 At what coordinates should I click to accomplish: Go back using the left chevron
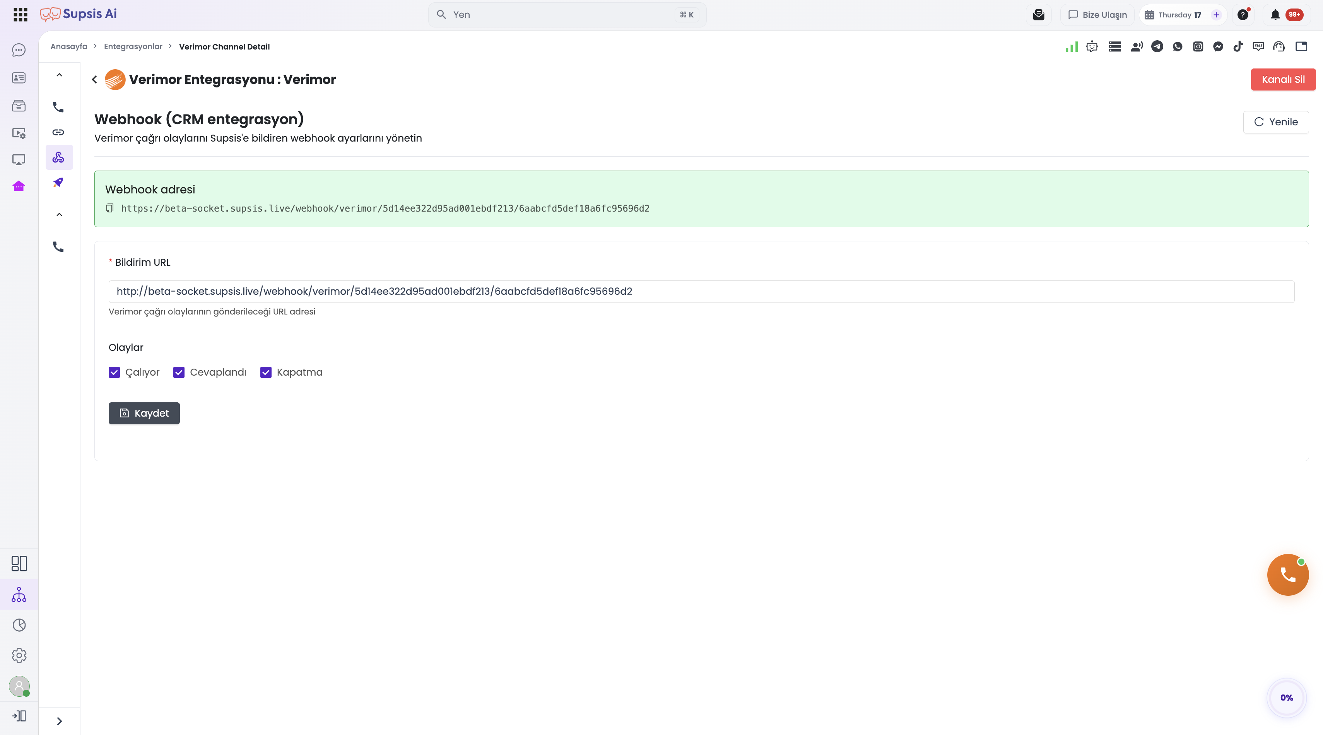tap(94, 80)
